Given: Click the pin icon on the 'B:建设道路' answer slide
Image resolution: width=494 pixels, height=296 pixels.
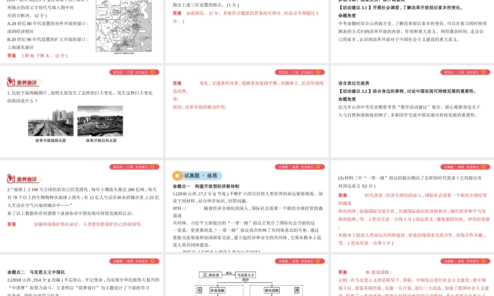Looking at the screenshot, I should click(x=484, y=261).
